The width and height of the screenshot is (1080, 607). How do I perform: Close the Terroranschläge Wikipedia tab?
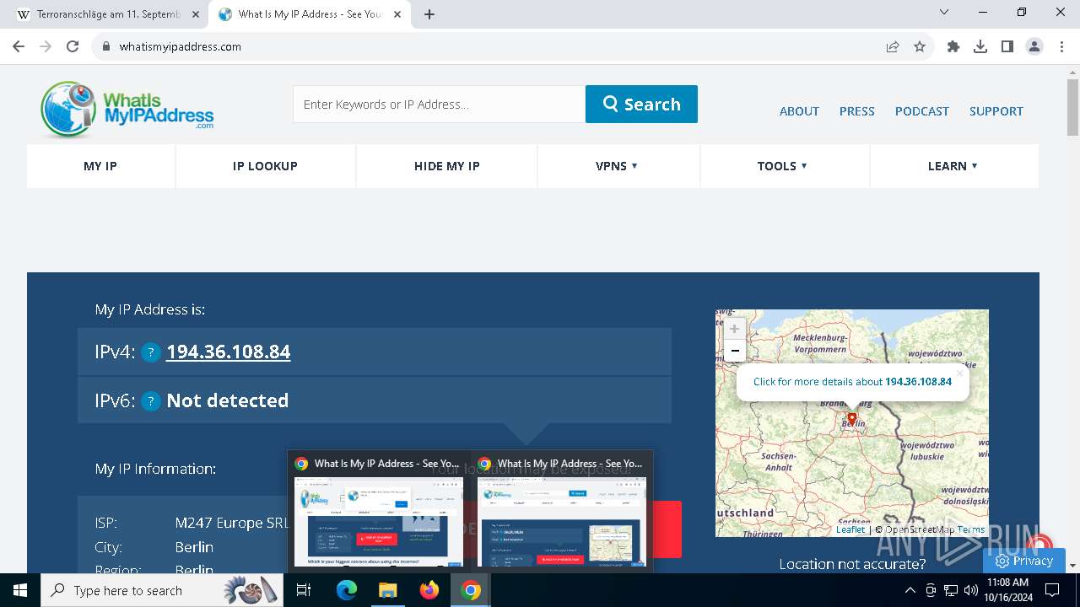tap(196, 14)
